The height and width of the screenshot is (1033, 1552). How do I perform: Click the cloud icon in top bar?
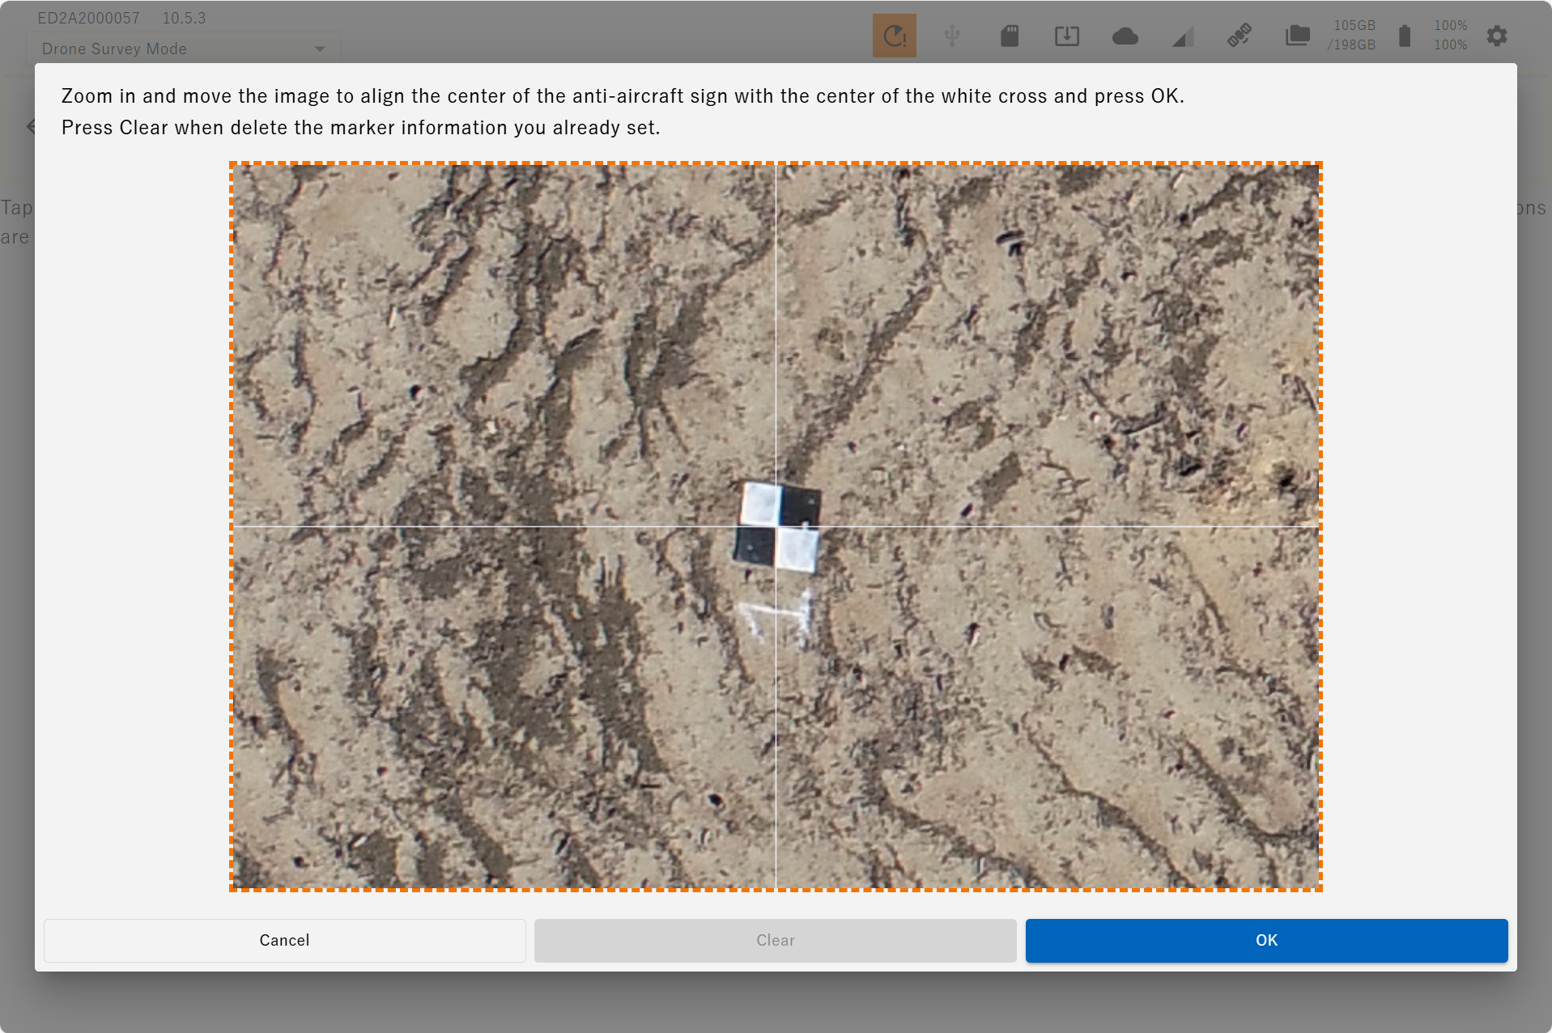click(1125, 36)
